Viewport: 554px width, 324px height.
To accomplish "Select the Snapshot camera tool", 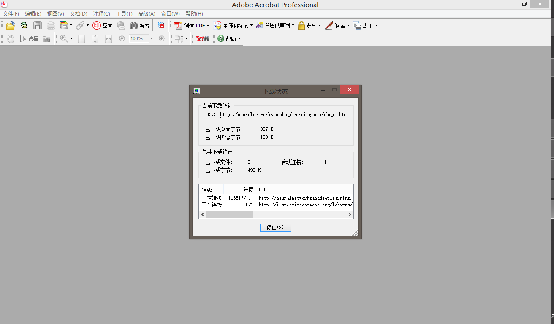I will click(47, 38).
